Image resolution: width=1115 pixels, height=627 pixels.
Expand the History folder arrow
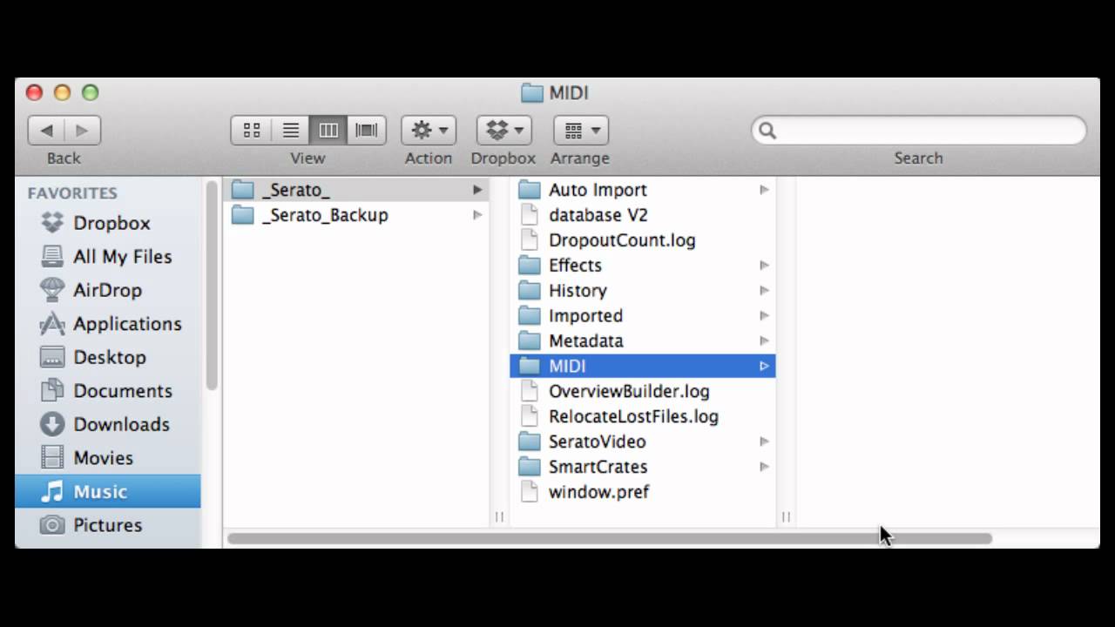[764, 291]
